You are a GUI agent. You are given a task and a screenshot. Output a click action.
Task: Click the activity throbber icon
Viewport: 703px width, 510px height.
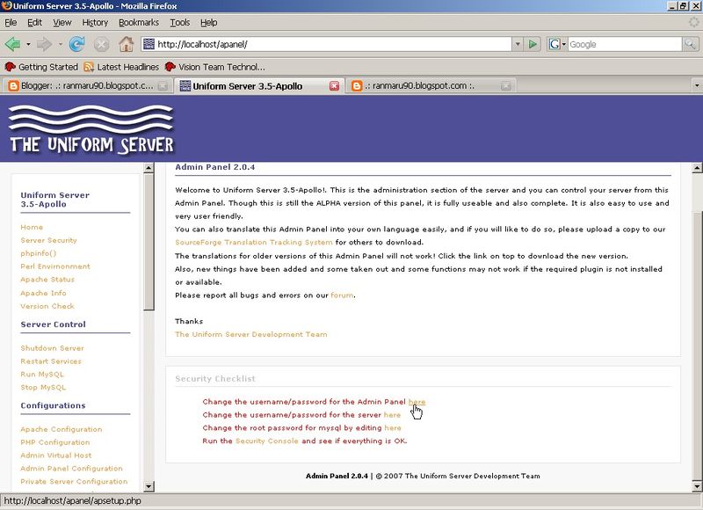point(693,22)
